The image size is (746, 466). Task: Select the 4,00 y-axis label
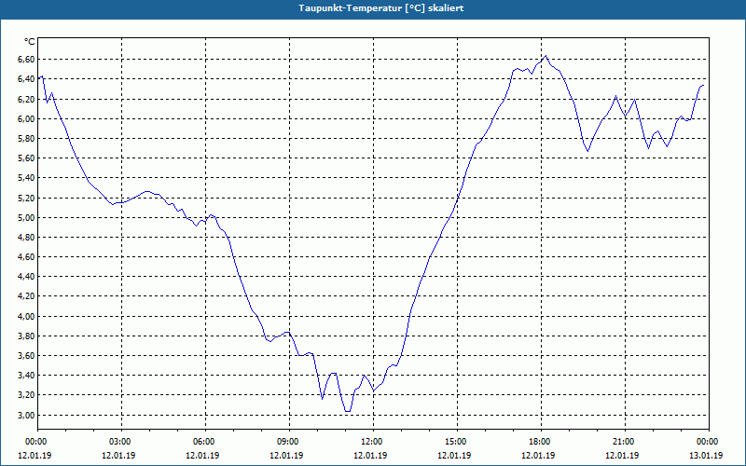(x=26, y=317)
